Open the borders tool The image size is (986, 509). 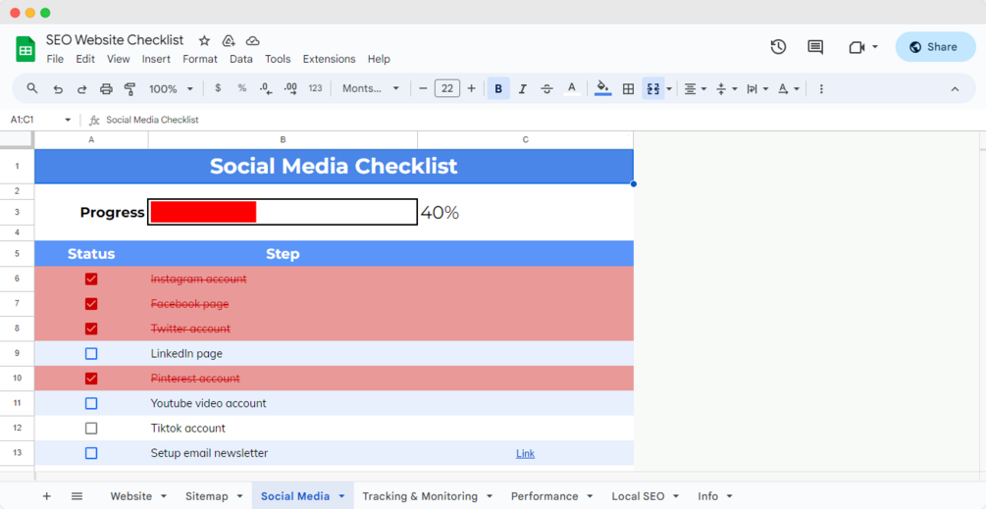pyautogui.click(x=628, y=88)
